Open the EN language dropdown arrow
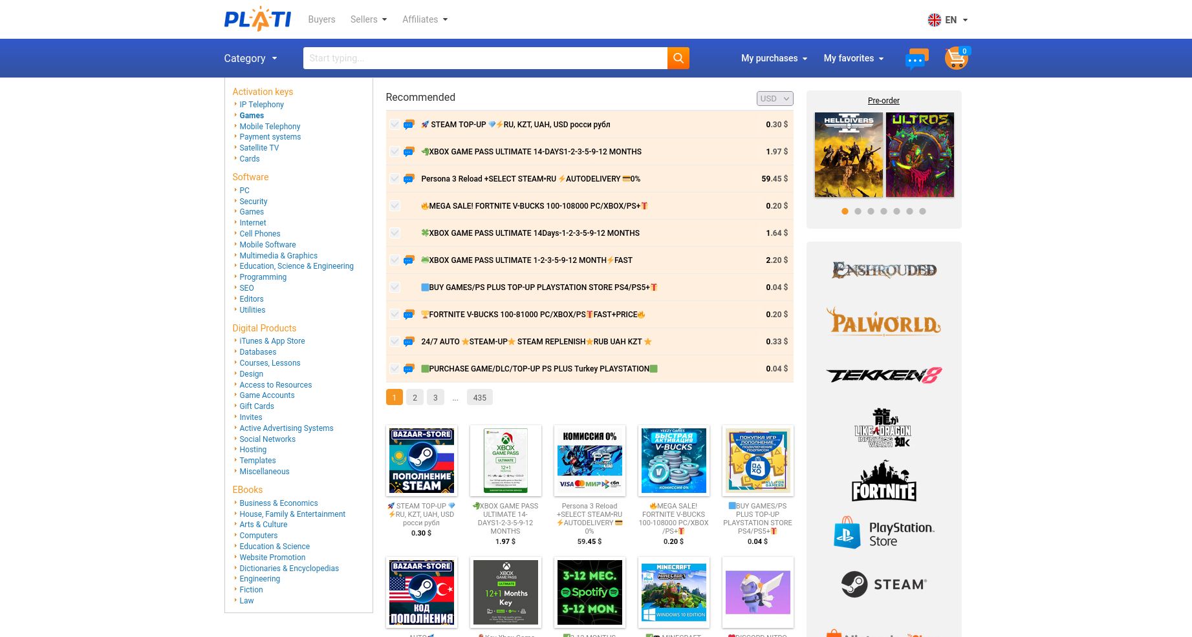1192x637 pixels. tap(965, 20)
